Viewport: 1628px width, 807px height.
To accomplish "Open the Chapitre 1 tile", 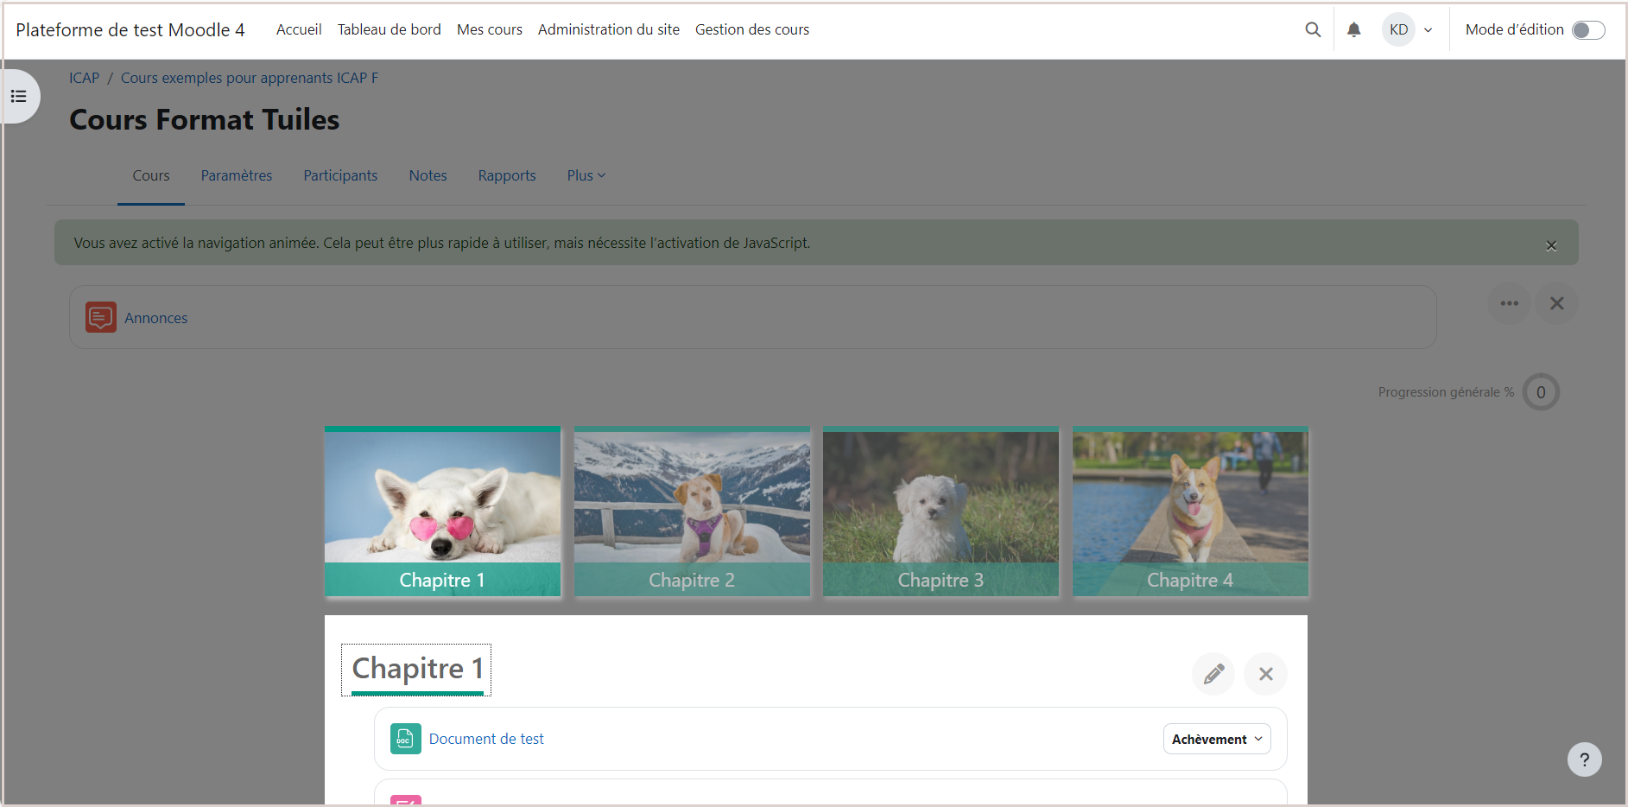I will point(442,511).
